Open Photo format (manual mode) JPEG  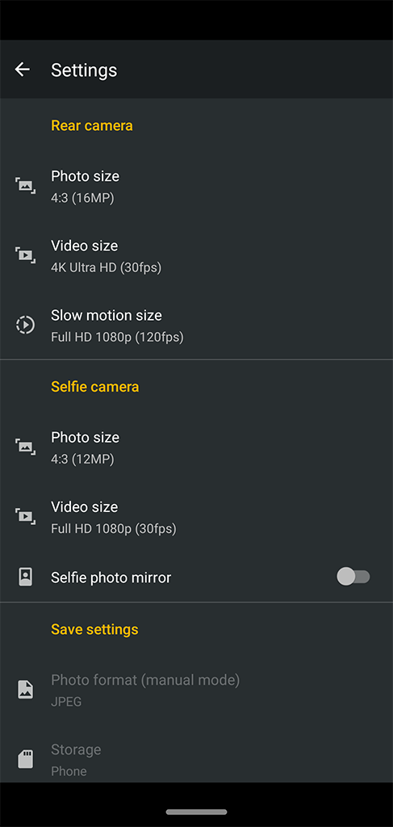click(x=197, y=690)
